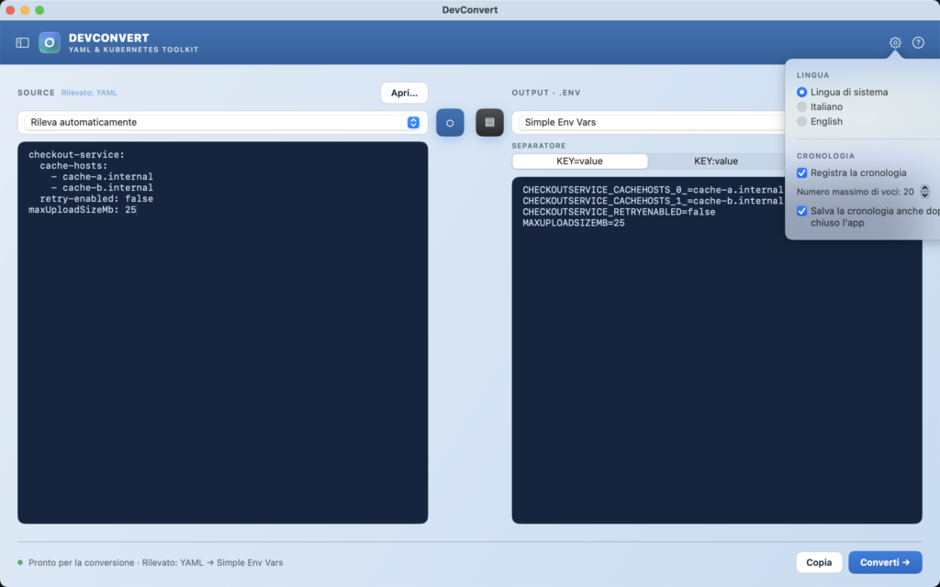Click the Rilevato: YAML label
940x587 pixels.
point(89,93)
